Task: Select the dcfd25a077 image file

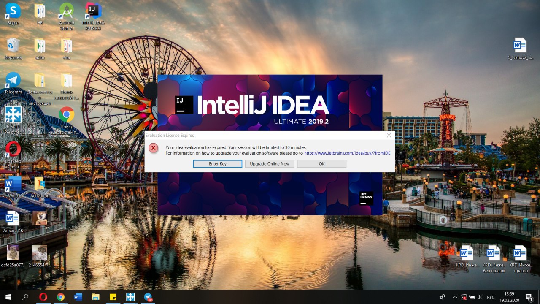Action: click(13, 256)
